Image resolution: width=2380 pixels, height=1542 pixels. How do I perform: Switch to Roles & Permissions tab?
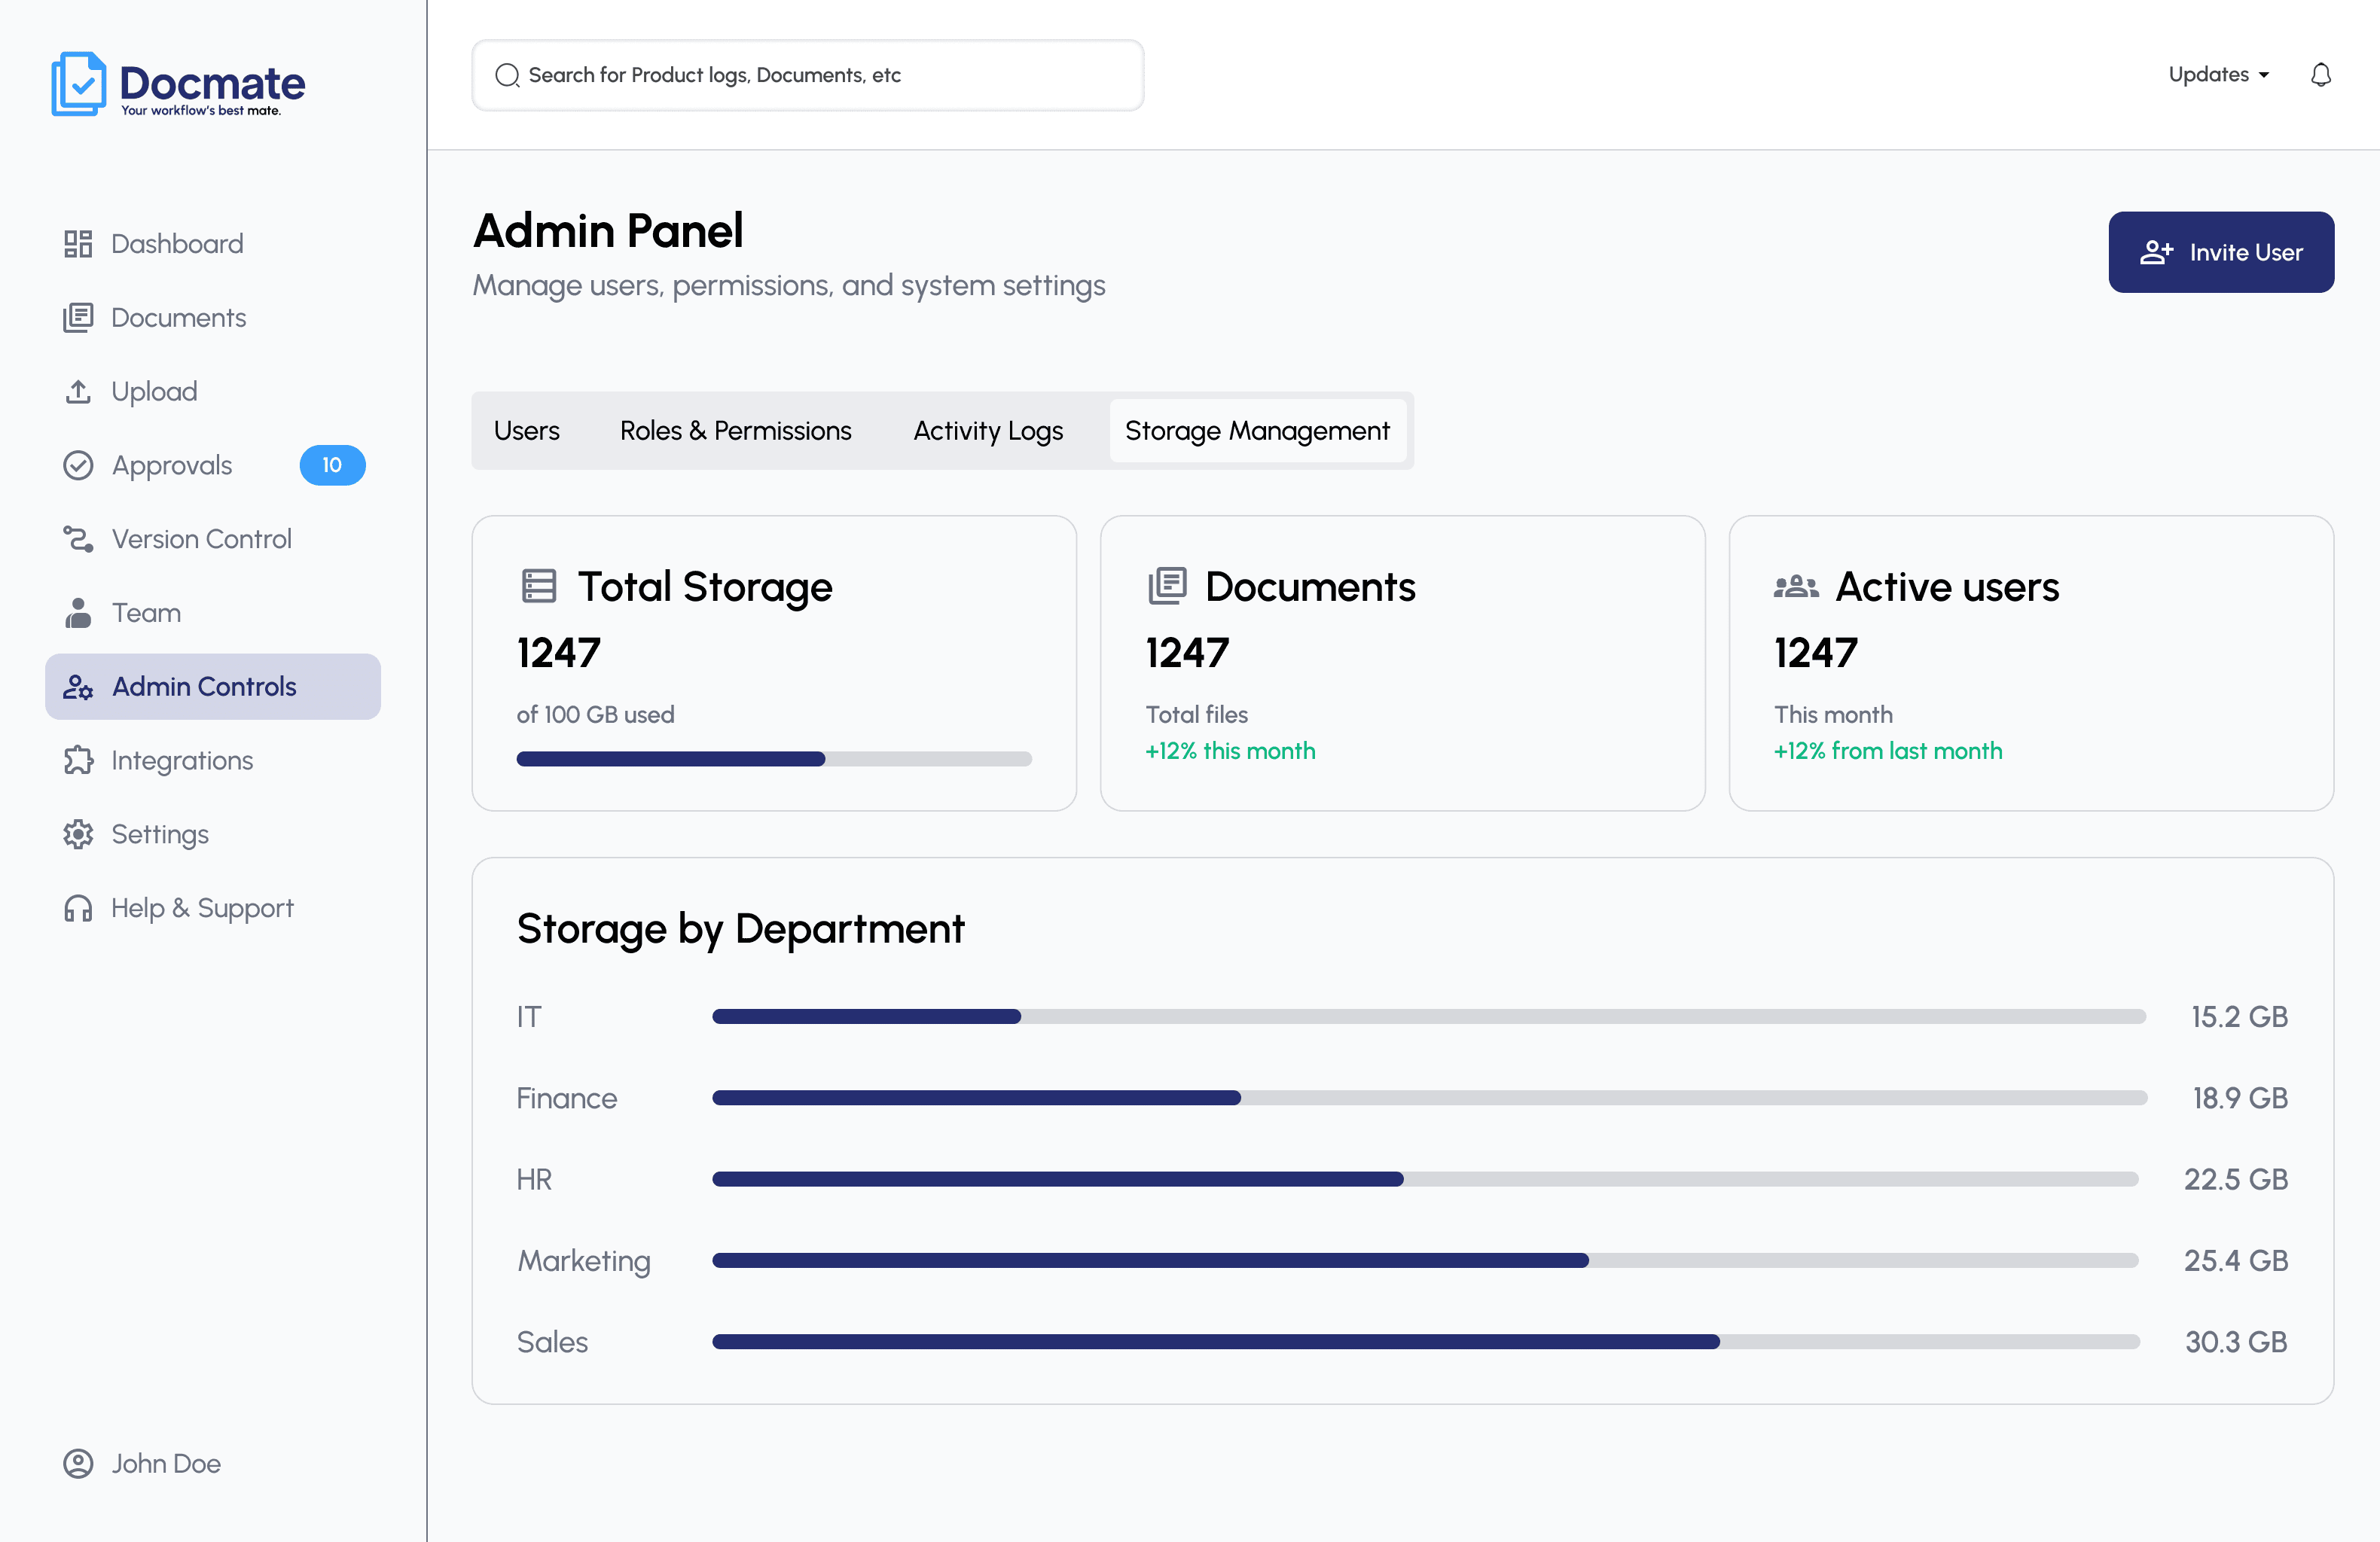pos(736,431)
